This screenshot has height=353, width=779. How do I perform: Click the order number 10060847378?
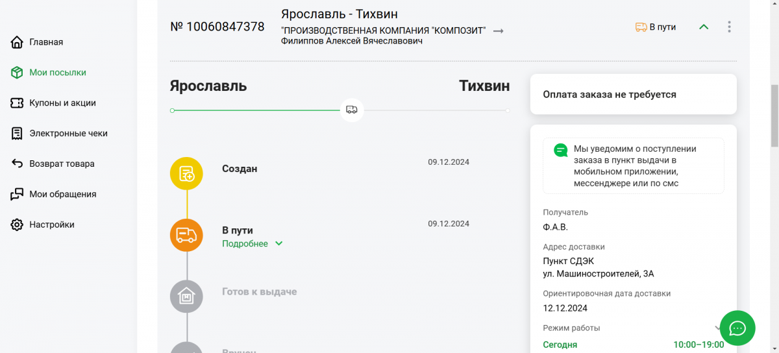(217, 27)
